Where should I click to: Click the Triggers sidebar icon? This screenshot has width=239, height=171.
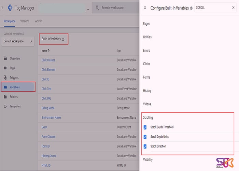[x=5, y=78]
